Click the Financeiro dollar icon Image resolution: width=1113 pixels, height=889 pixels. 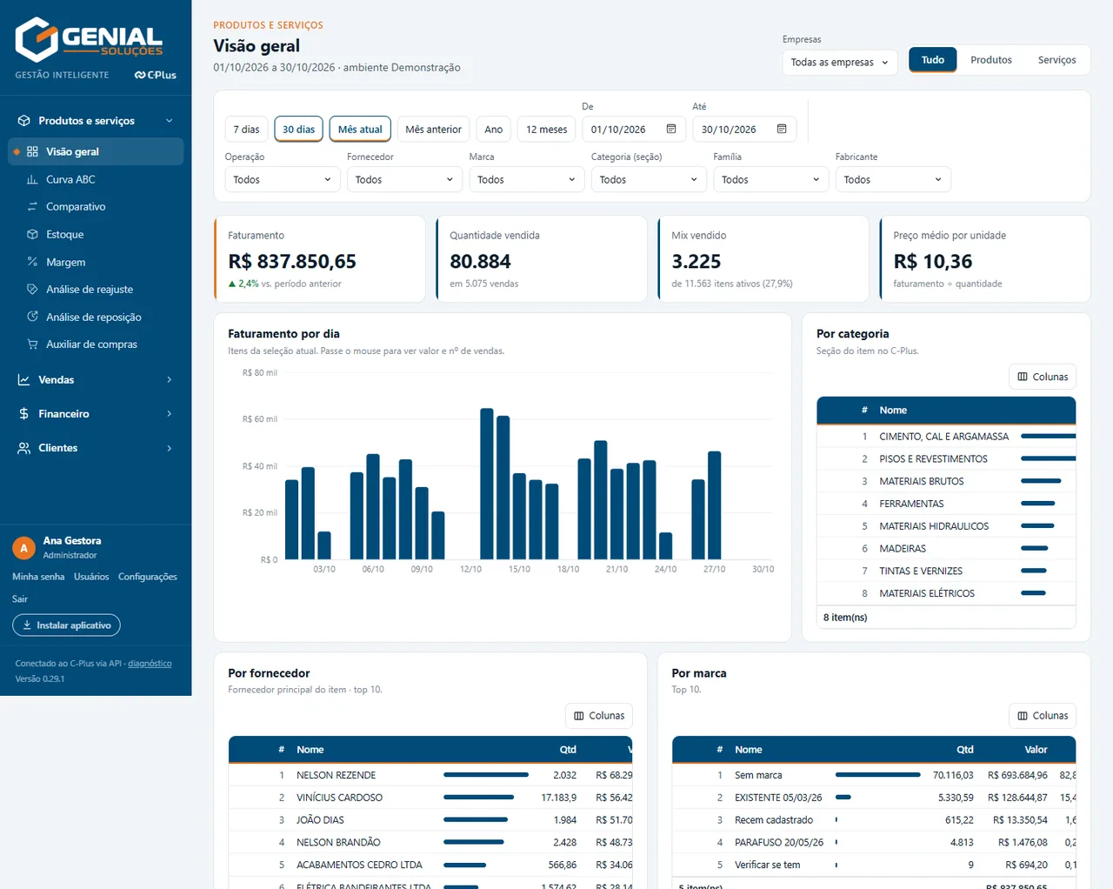point(23,414)
